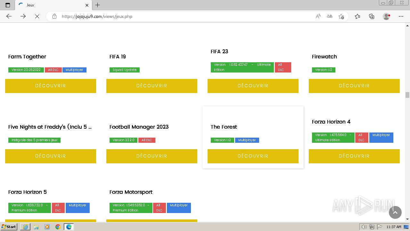Screen dimensions: 410x231
Task: Click DÉCOUVRIR under Football Manager 2023
Action: coord(152,156)
